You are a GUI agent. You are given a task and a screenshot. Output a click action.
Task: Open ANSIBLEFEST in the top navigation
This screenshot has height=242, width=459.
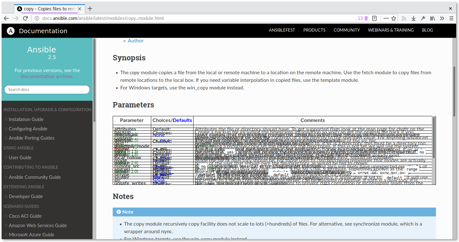[282, 30]
